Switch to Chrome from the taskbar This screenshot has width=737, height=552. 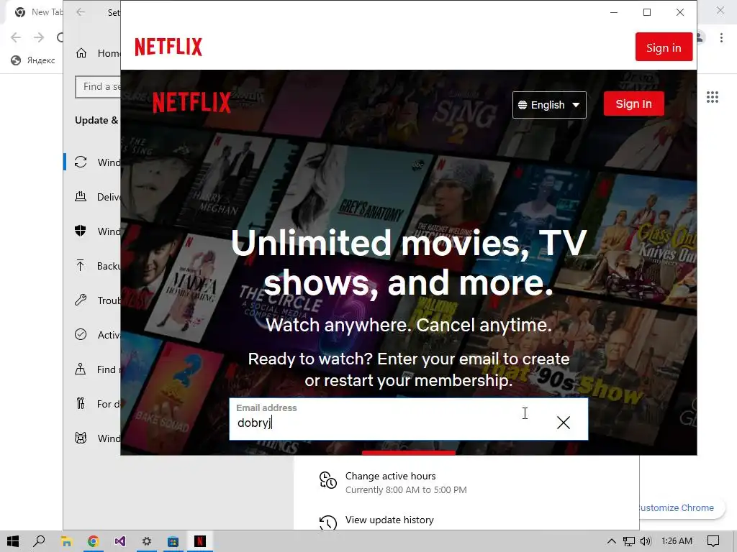tap(93, 542)
